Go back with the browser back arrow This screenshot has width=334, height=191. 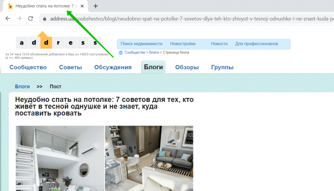click(8, 19)
